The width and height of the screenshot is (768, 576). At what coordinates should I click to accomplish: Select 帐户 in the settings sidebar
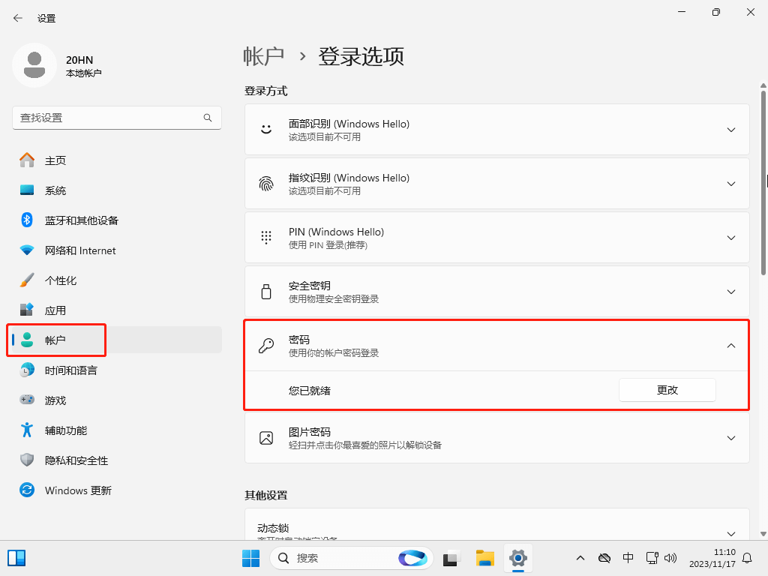[x=116, y=340]
